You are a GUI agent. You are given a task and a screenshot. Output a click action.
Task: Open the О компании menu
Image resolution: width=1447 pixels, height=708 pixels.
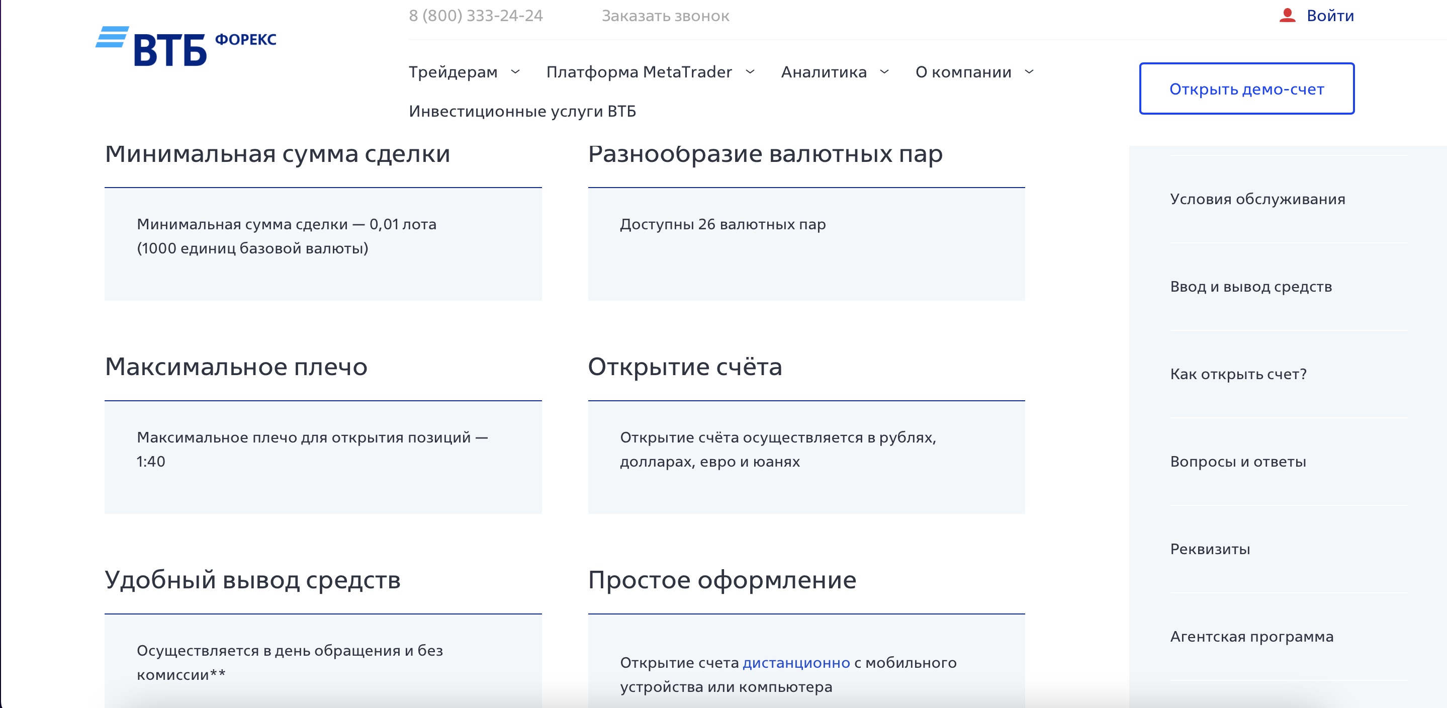coord(963,72)
